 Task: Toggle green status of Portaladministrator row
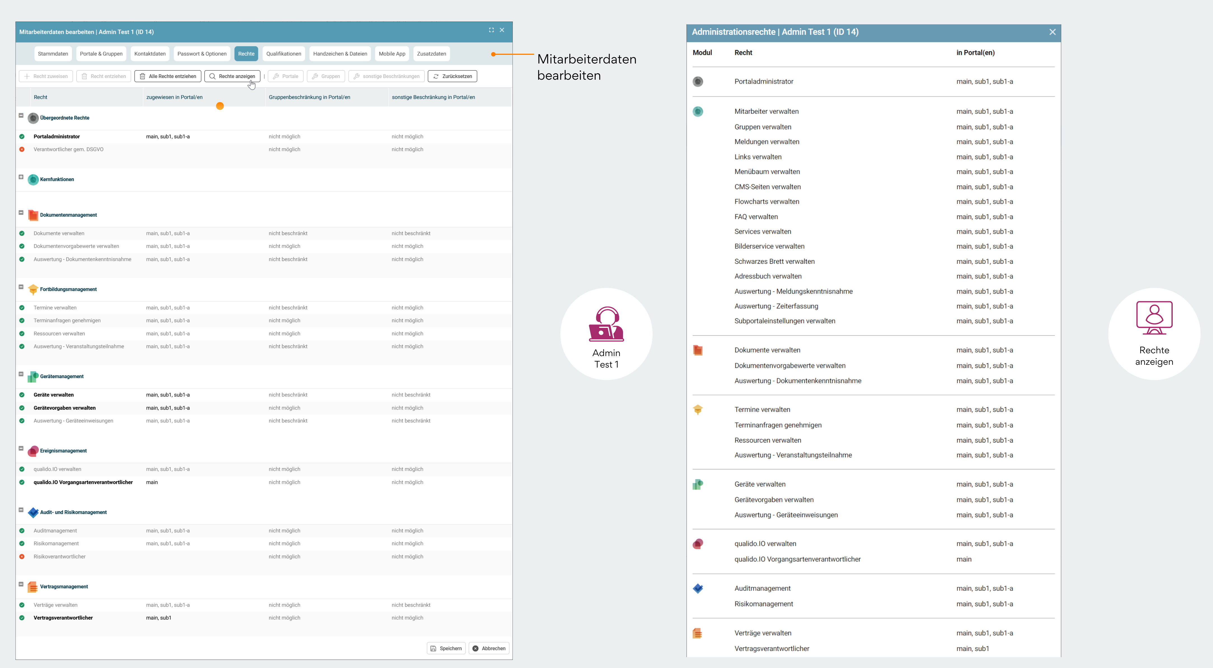point(22,137)
